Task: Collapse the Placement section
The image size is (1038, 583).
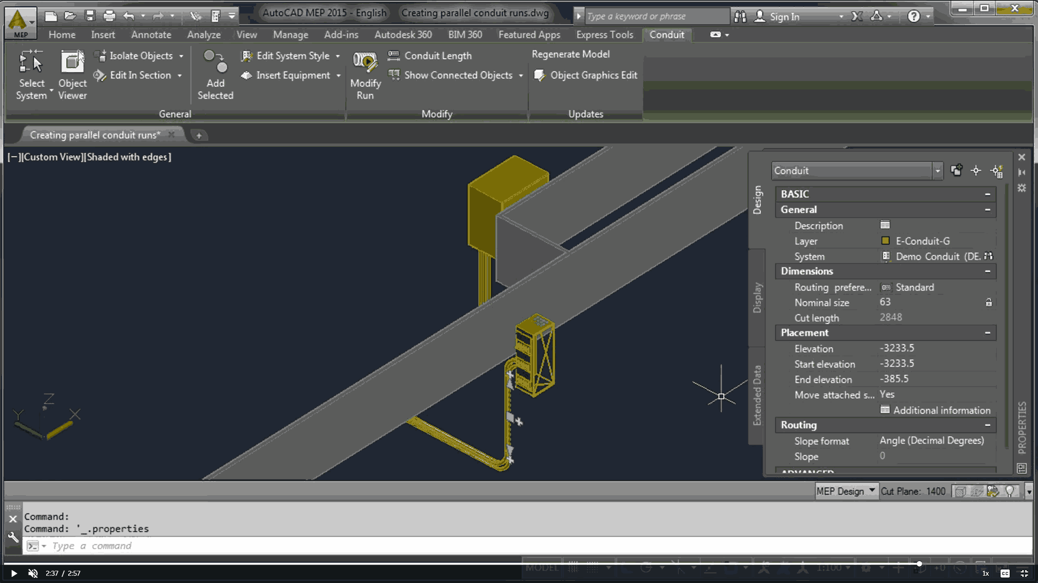Action: [987, 333]
